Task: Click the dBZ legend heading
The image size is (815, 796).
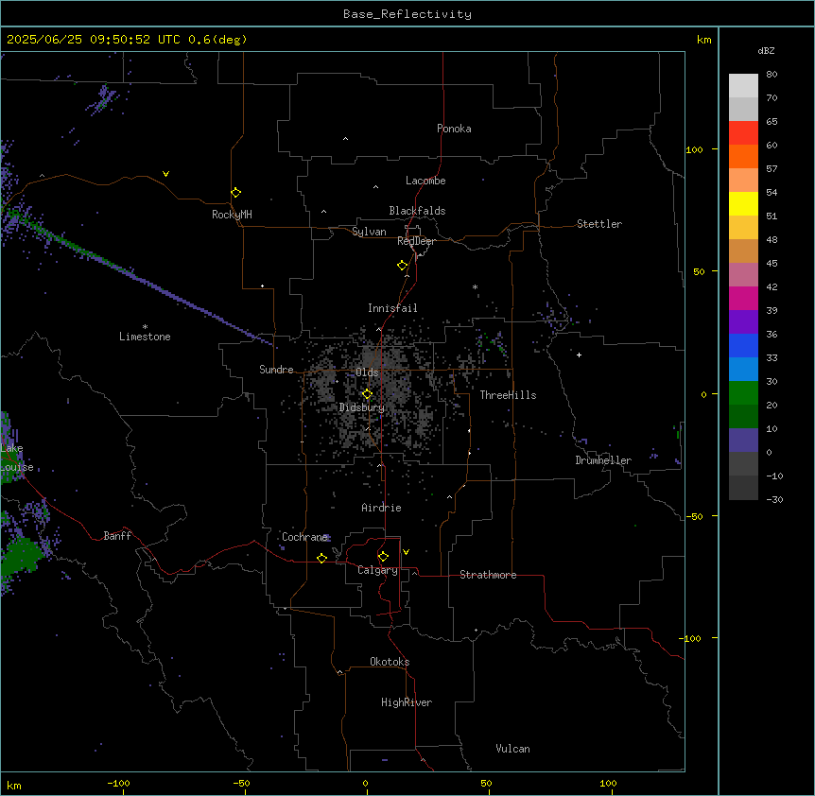Action: pos(766,50)
